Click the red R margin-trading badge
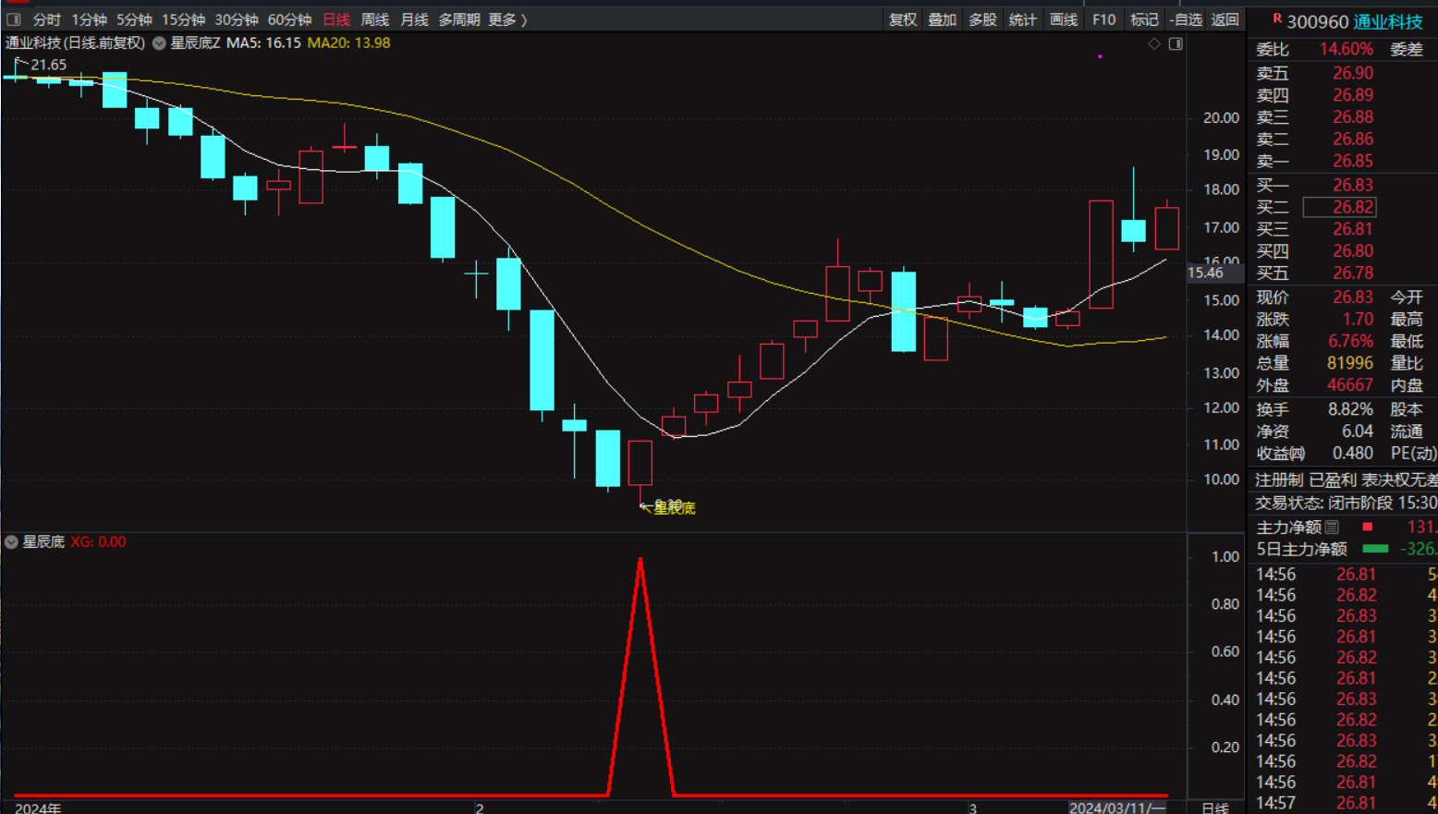This screenshot has width=1438, height=814. pyautogui.click(x=1276, y=18)
